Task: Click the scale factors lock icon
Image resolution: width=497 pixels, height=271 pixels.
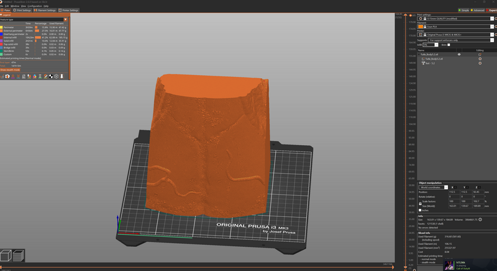Action: [x=421, y=203]
